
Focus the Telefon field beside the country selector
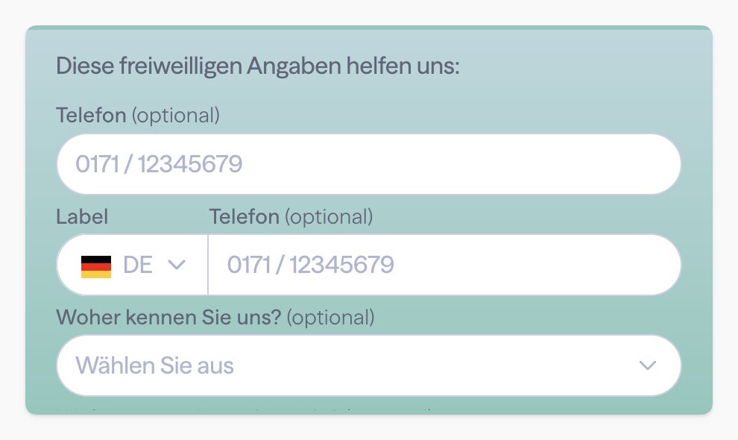444,265
